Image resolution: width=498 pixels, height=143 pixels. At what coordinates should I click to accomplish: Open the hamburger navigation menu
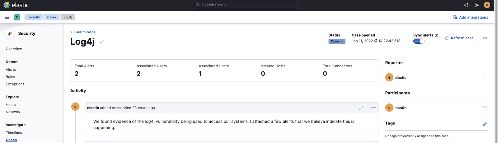tap(7, 17)
